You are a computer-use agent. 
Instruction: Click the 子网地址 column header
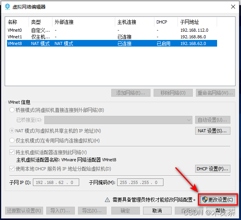click(197, 22)
